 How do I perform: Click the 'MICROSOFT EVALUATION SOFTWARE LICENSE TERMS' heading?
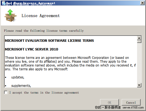click(x=49, y=41)
